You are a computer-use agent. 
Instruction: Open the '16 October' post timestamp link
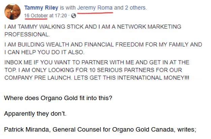click(x=36, y=16)
